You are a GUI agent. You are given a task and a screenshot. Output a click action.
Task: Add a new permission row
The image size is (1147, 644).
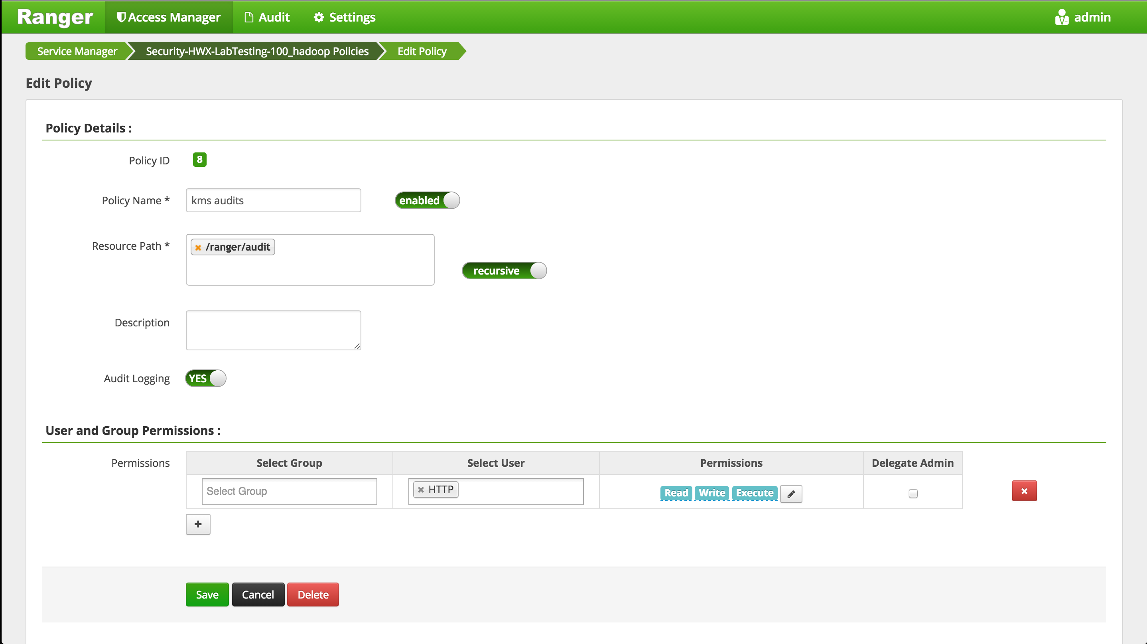(198, 524)
